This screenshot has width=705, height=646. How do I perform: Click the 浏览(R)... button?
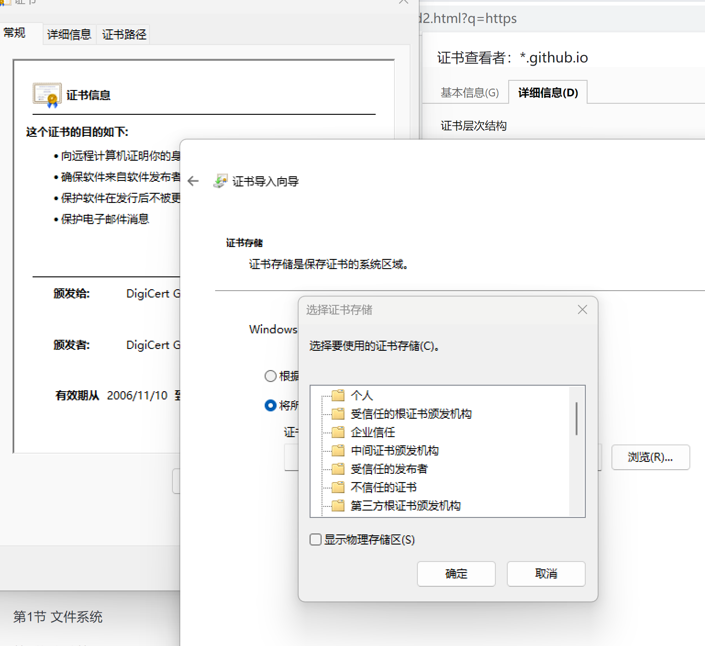point(650,457)
